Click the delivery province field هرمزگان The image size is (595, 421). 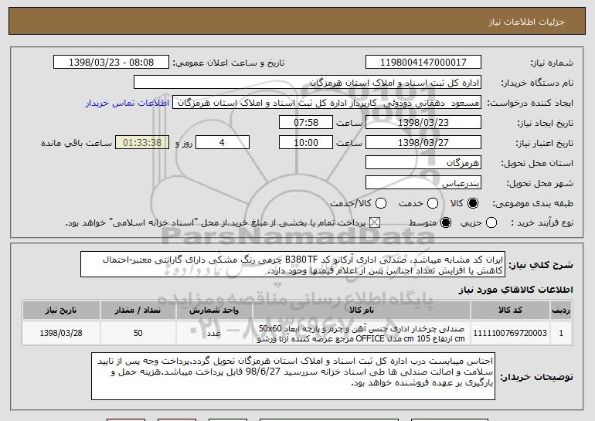click(x=423, y=163)
